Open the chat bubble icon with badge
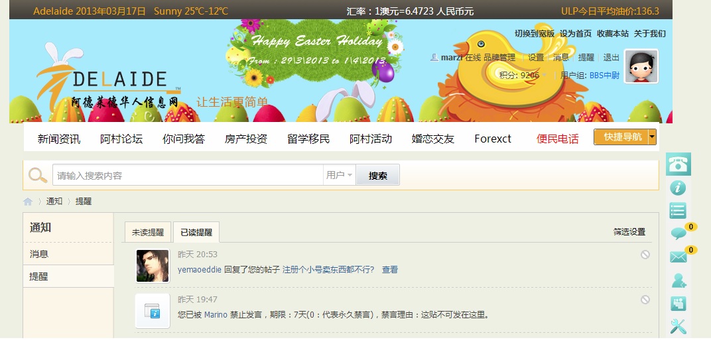 click(x=678, y=233)
